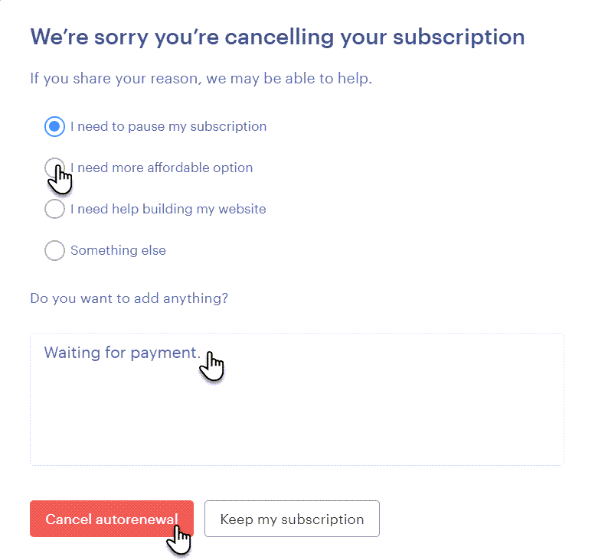
Task: Click the 'I need more affordable option' label text
Action: pyautogui.click(x=165, y=168)
